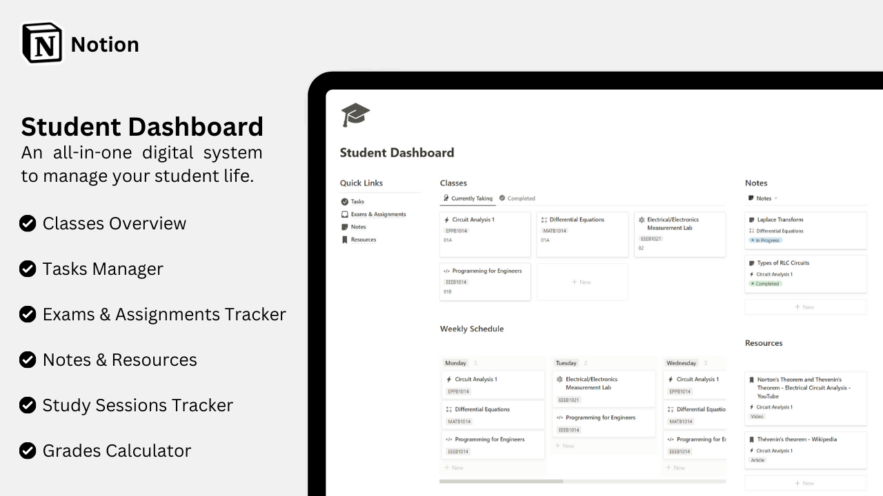The height and width of the screenshot is (496, 883).
Task: Click the Notion logo
Action: 43,42
